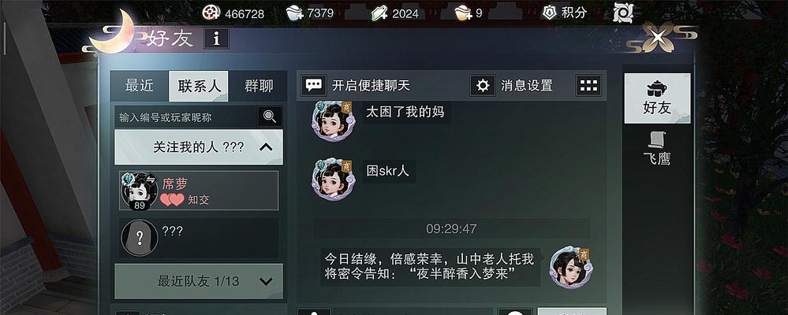Select contact 席萝 in the list
Viewport: 788px width, 315px height.
coord(199,191)
